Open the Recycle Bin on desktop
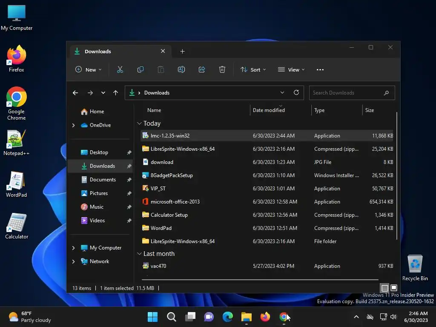 [415, 268]
